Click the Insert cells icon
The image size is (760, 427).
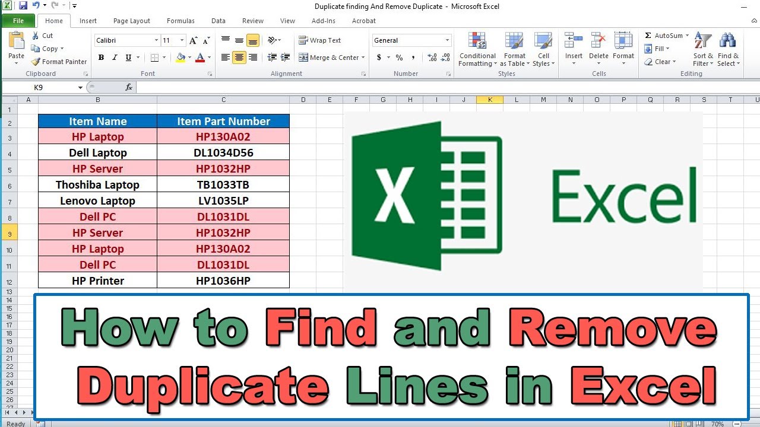[574, 42]
